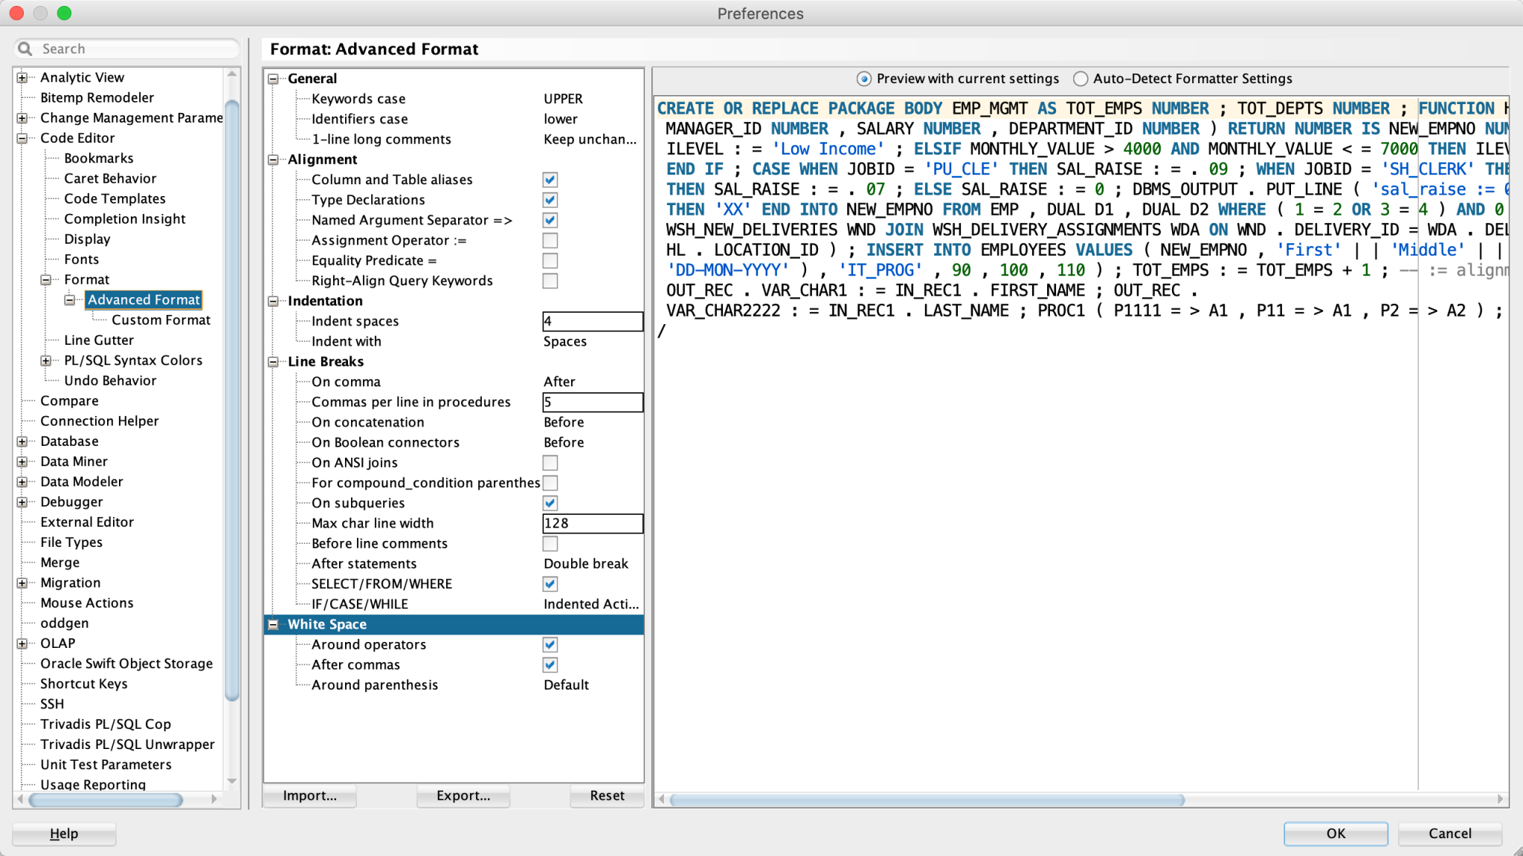Select the Custom Format tree item
The image size is (1523, 856).
(161, 320)
